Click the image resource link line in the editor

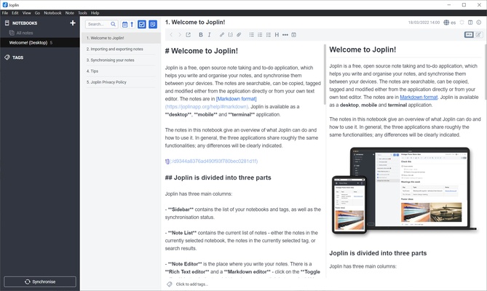(x=211, y=161)
